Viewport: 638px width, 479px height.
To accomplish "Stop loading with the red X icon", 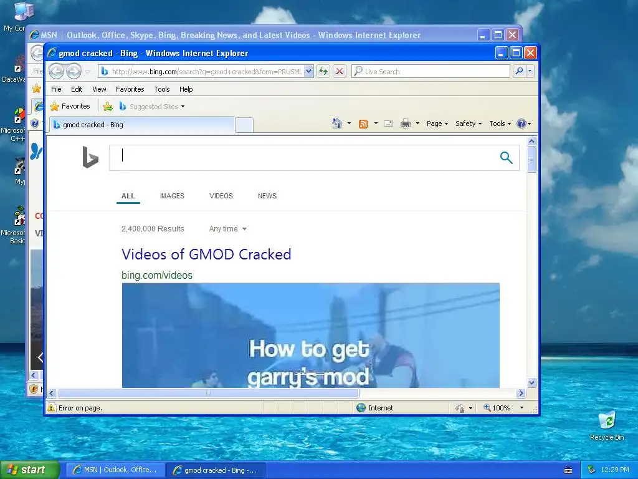I will [340, 71].
